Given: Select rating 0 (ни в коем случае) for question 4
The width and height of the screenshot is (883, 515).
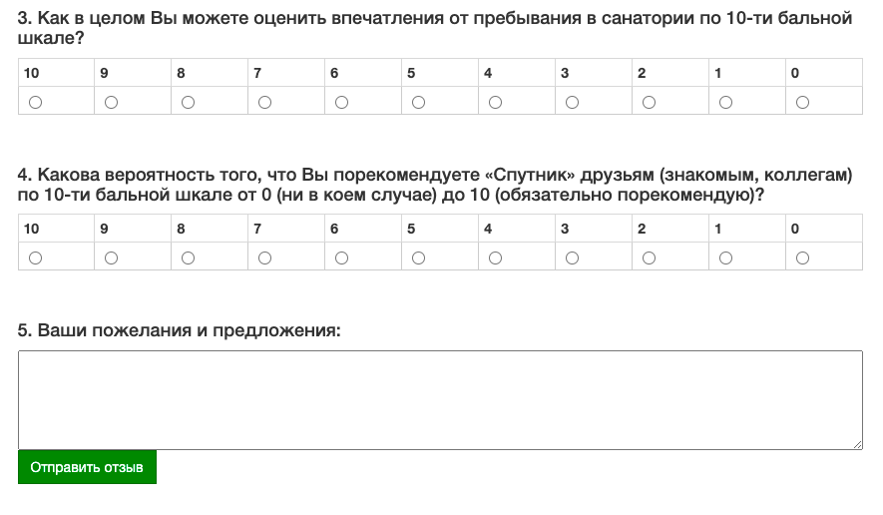Looking at the screenshot, I should pos(802,258).
